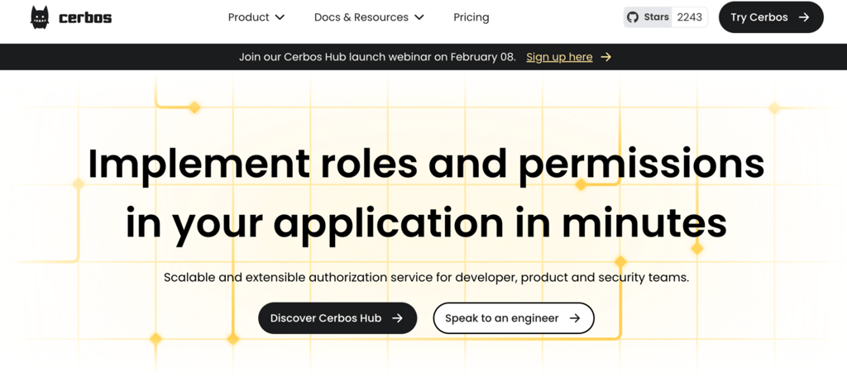This screenshot has height=377, width=847.
Task: Follow the Sign up here link
Action: click(x=559, y=57)
